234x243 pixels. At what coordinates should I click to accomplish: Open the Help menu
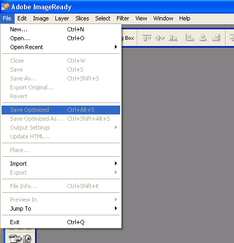tap(185, 18)
